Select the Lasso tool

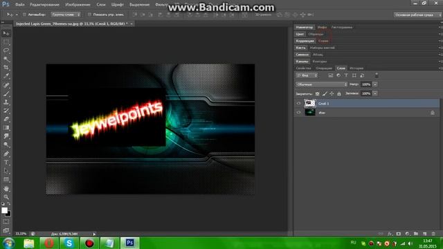click(6, 50)
